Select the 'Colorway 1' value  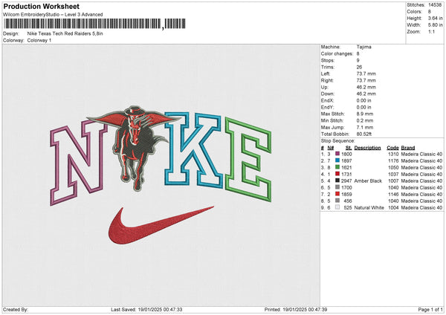[39, 40]
